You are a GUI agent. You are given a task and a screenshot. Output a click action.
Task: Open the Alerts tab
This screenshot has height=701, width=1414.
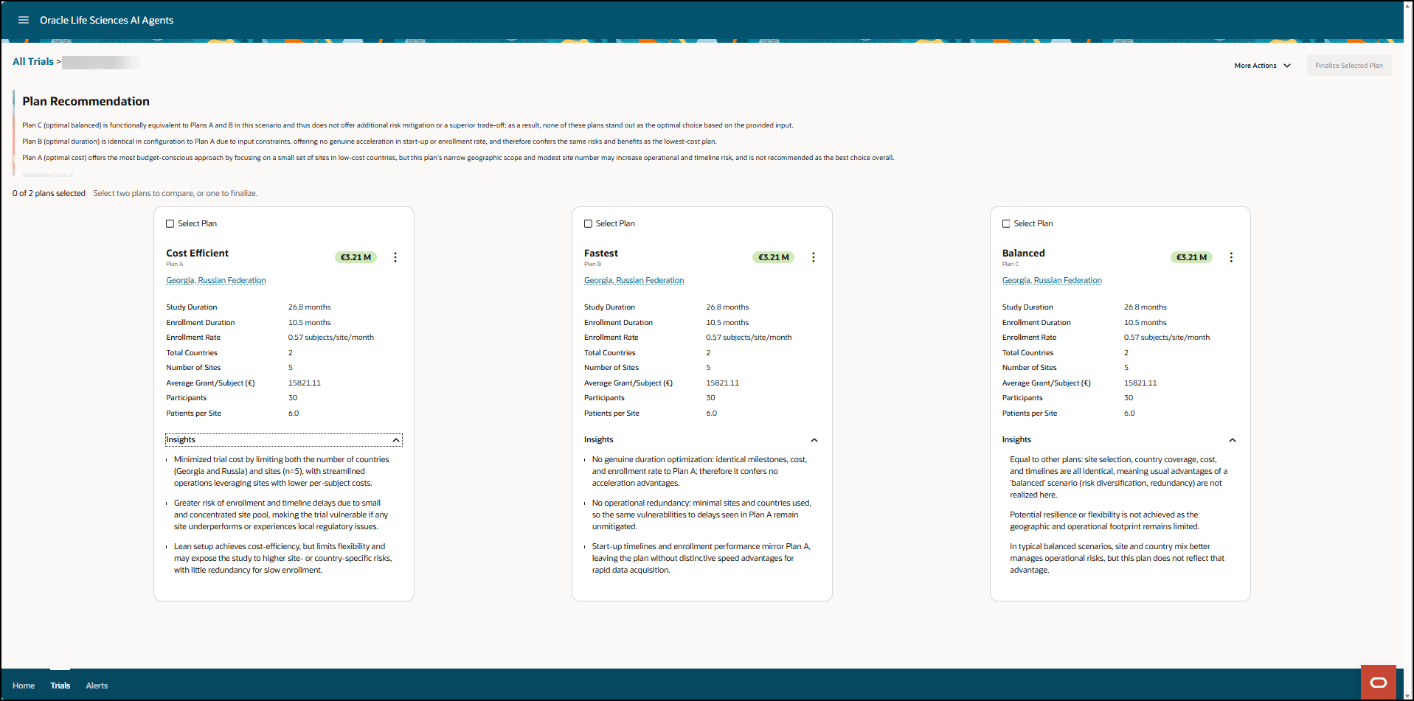[x=97, y=686]
